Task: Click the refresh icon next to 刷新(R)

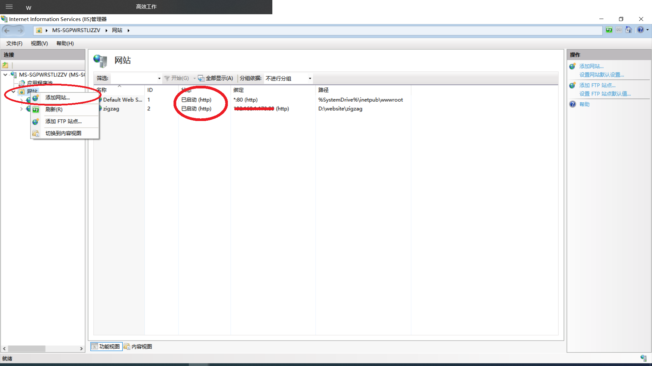Action: click(x=36, y=109)
